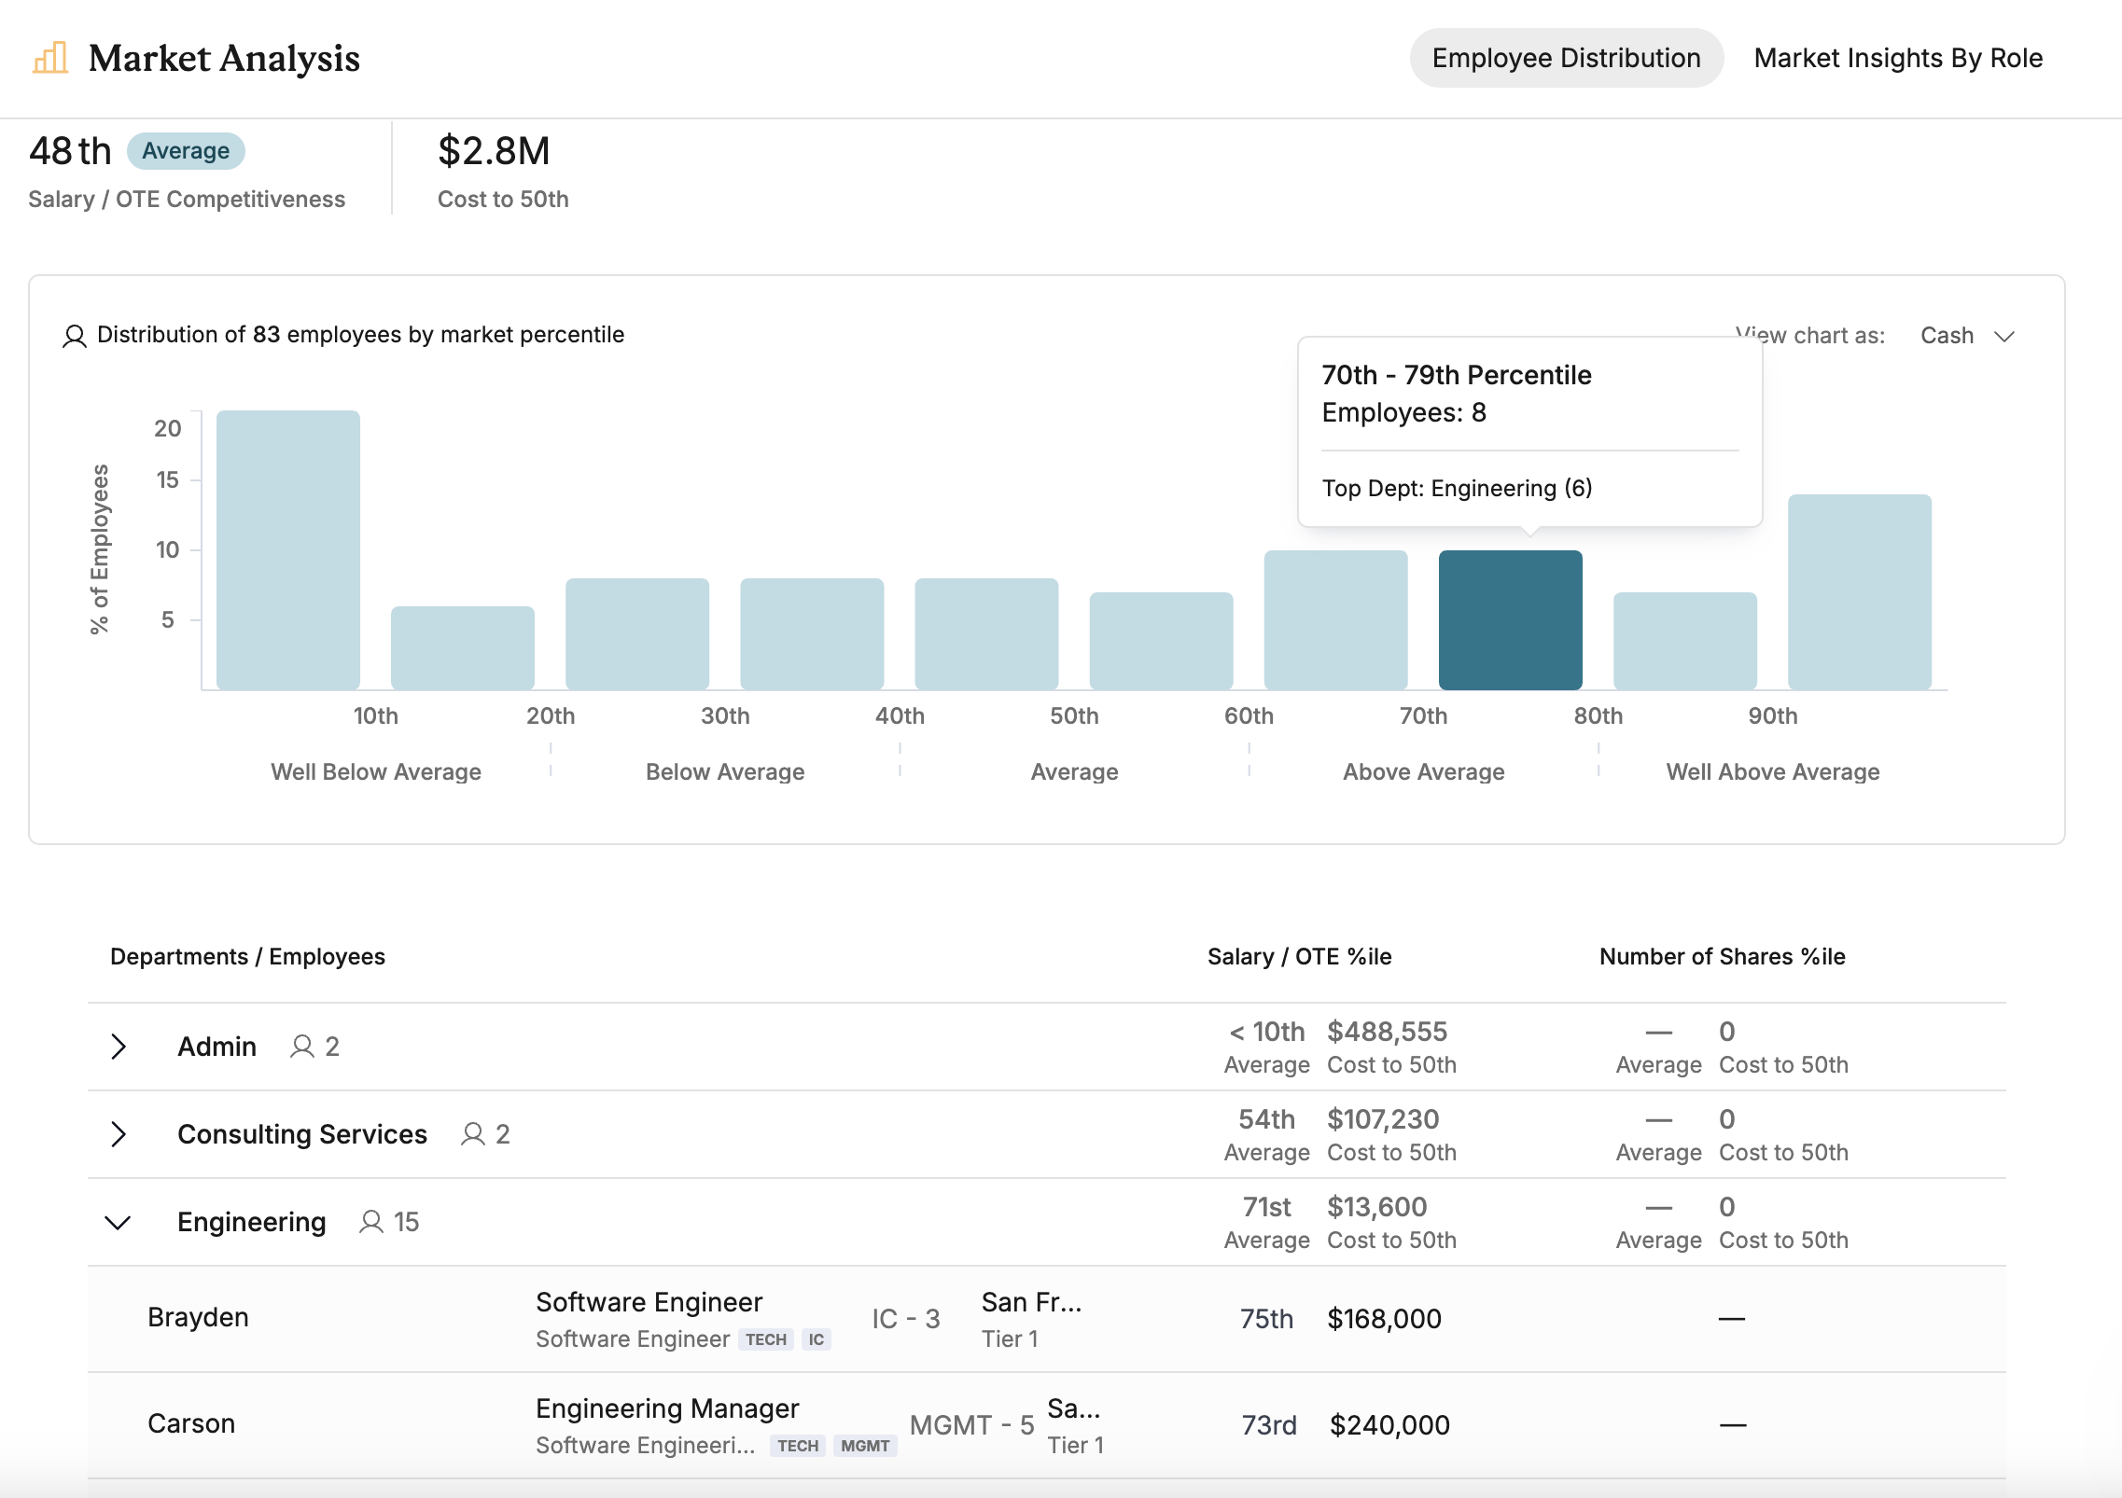Click the IC badge under Software Engineer

tap(816, 1339)
